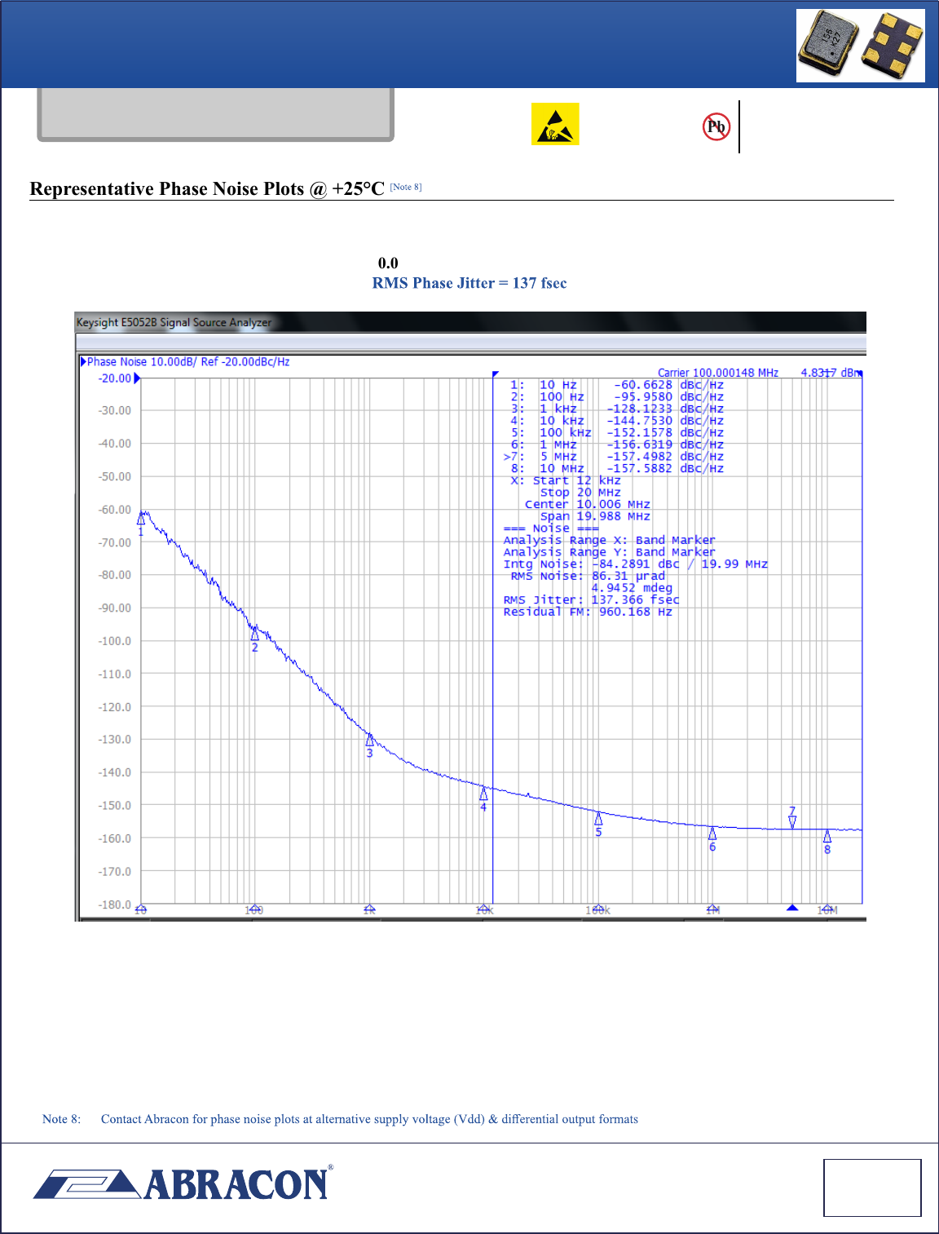
Task: Select marker 8 at 10 MHz on trace
Action: click(x=827, y=837)
